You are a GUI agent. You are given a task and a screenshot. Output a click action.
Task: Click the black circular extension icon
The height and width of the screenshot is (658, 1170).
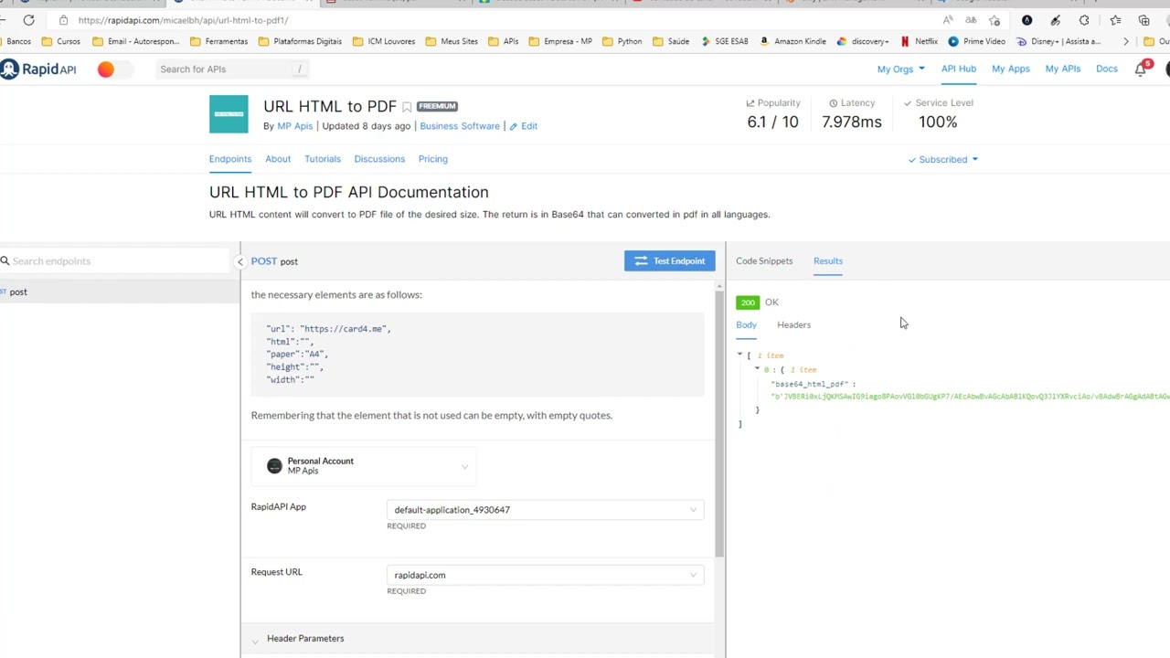tap(1026, 20)
